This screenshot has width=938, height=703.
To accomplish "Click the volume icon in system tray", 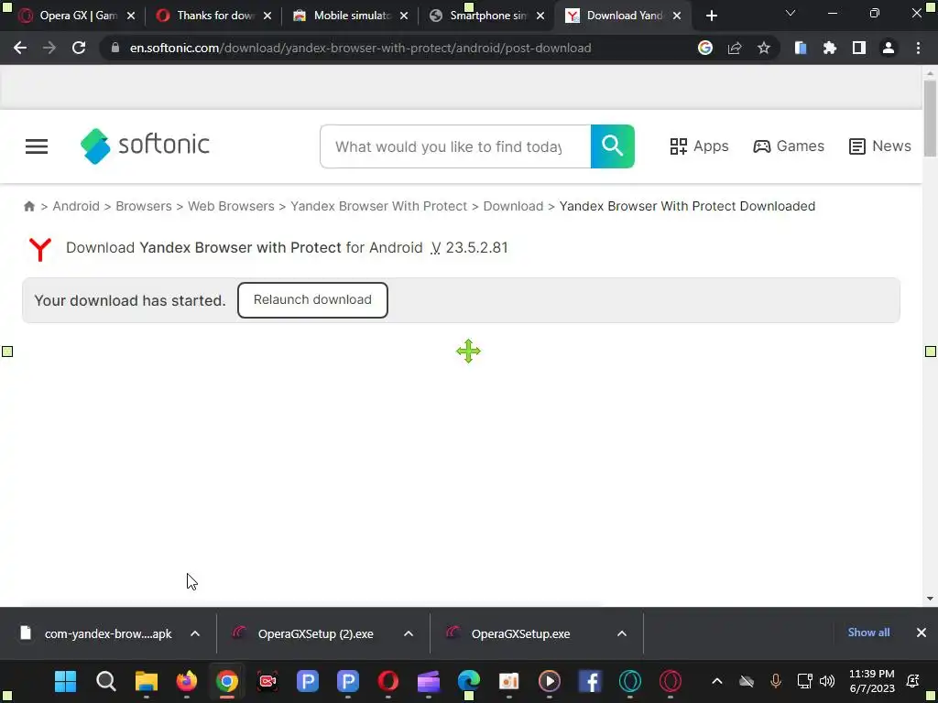I will [827, 681].
